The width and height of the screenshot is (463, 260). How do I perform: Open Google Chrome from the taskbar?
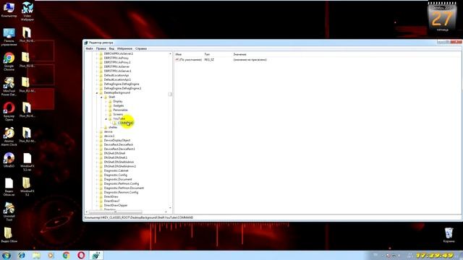[x=66, y=255]
